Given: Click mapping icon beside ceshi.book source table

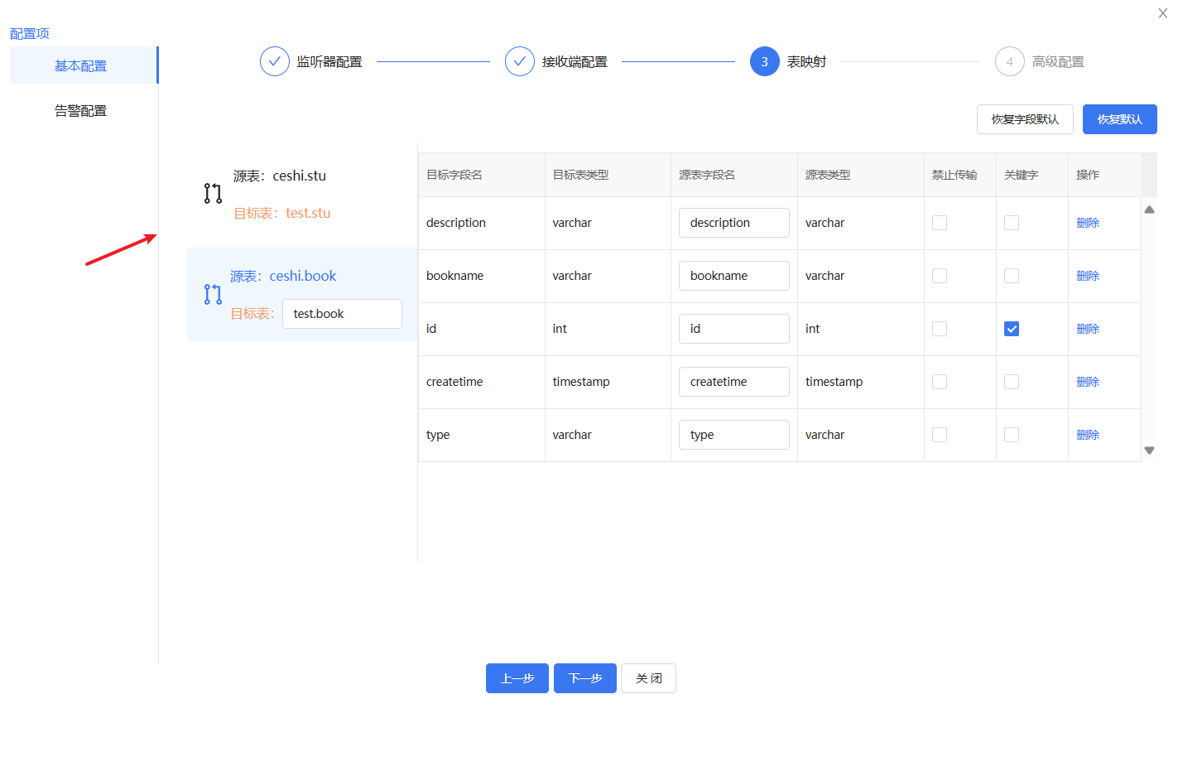Looking at the screenshot, I should pyautogui.click(x=213, y=294).
